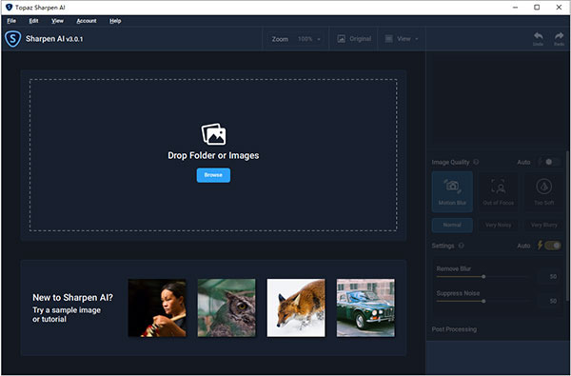The height and width of the screenshot is (376, 571).
Task: Select the Very Noisy option
Action: 498,226
